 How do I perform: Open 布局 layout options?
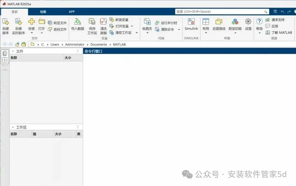pyautogui.click(x=206, y=24)
